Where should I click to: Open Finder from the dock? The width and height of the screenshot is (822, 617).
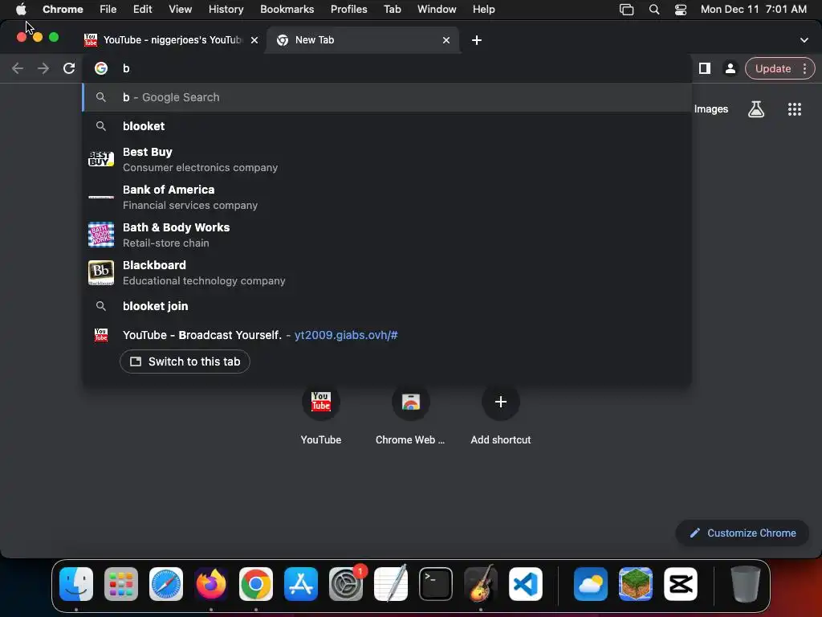point(76,584)
